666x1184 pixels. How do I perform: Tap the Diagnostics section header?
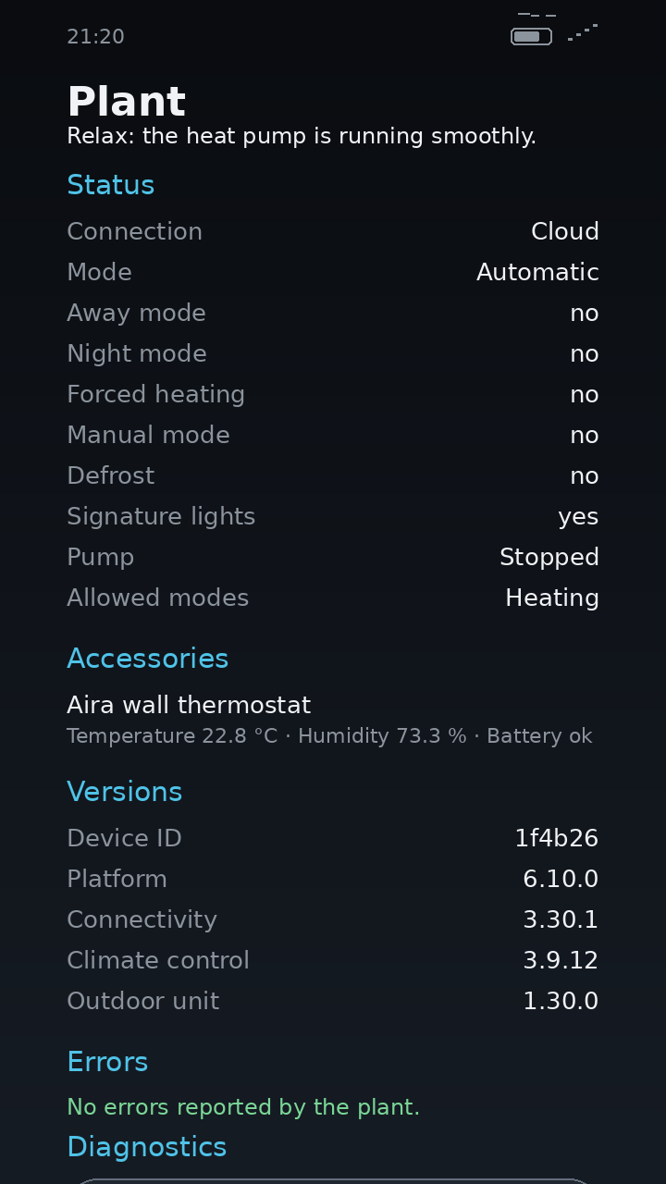[147, 1147]
